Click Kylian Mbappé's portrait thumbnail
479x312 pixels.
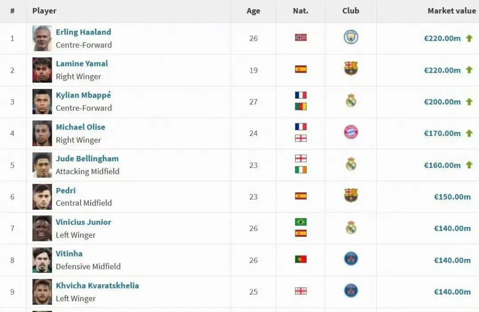point(42,102)
